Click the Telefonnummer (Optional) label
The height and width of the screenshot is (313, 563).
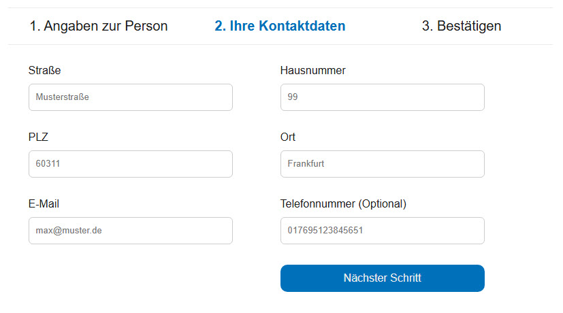(x=343, y=203)
